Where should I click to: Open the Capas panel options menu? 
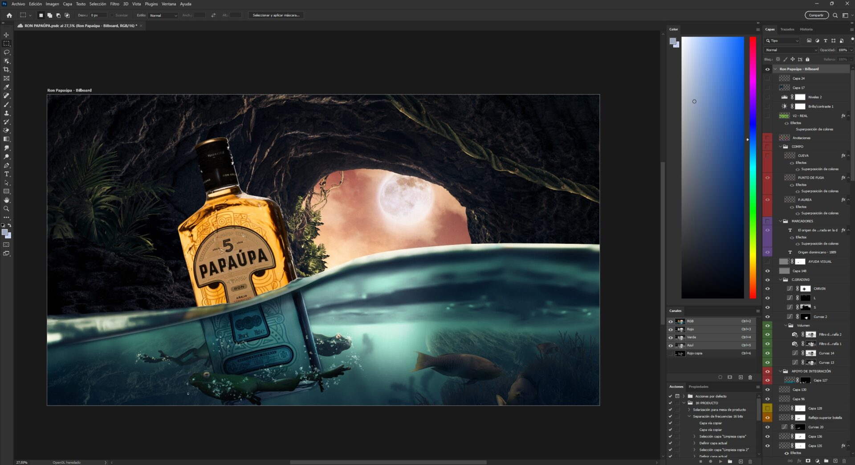point(851,29)
